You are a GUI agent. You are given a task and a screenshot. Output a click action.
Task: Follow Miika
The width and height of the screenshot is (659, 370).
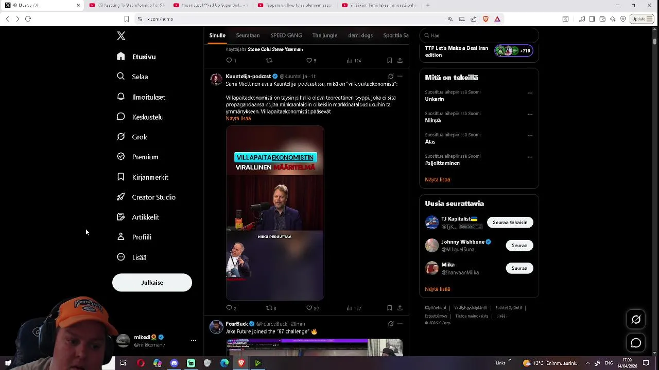click(519, 268)
